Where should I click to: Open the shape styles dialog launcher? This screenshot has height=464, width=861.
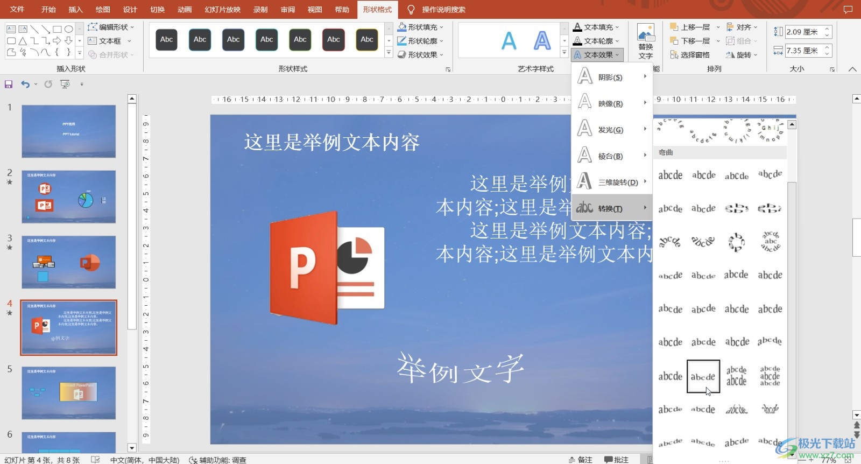[448, 69]
